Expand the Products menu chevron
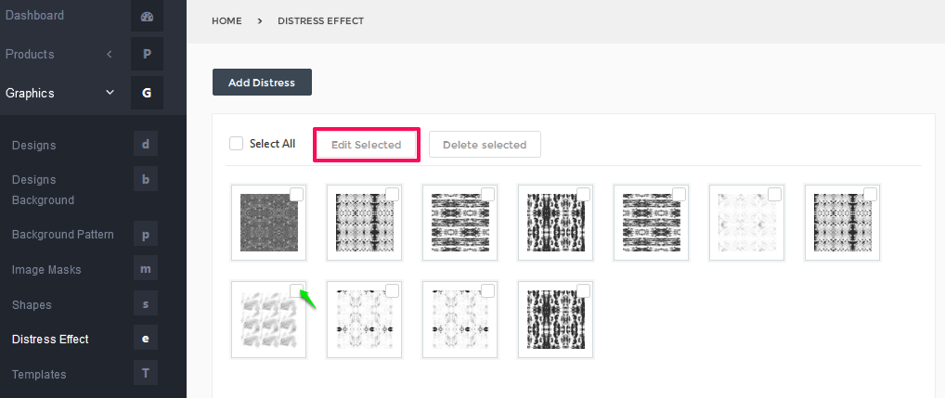The image size is (945, 398). 110,54
